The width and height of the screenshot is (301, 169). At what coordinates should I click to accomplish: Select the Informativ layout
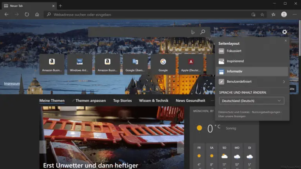(x=252, y=71)
